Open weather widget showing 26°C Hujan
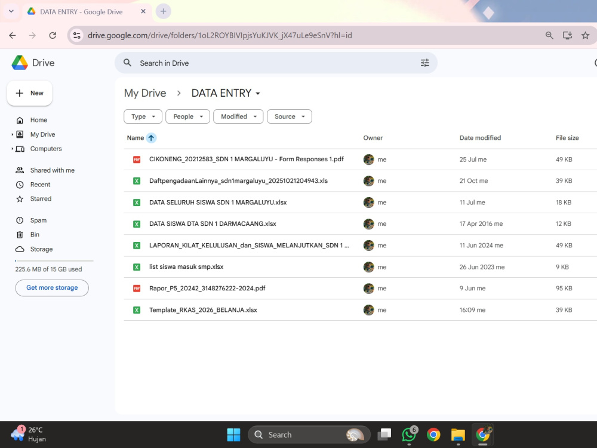This screenshot has width=597, height=448. tap(29, 434)
